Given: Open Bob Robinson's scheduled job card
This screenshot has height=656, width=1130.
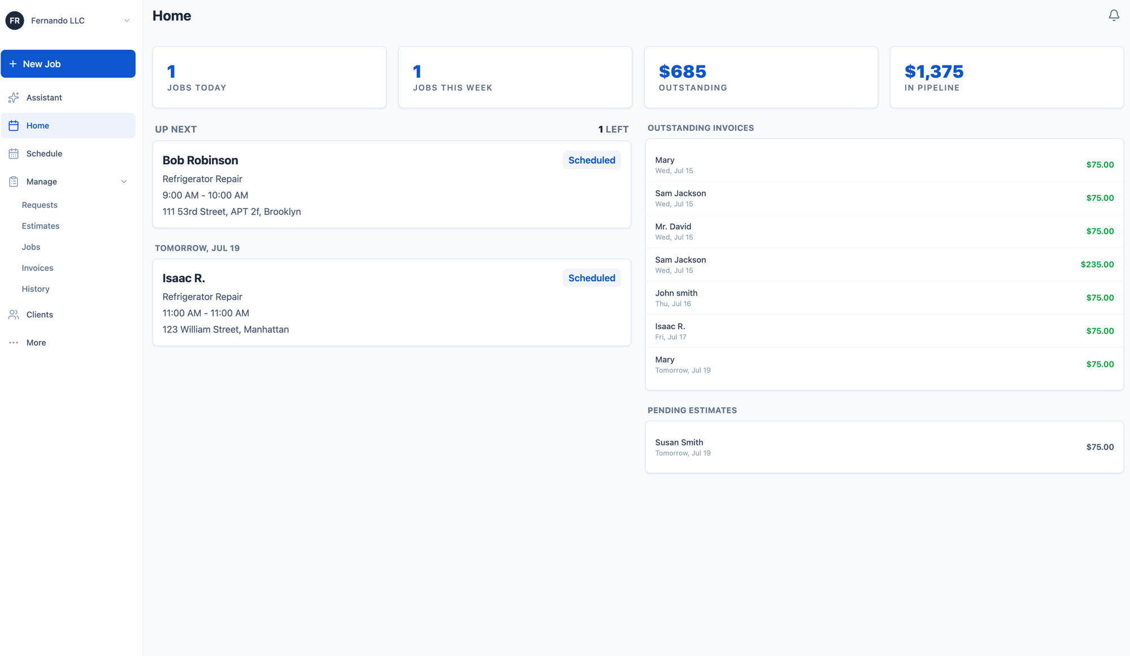Looking at the screenshot, I should (x=392, y=185).
